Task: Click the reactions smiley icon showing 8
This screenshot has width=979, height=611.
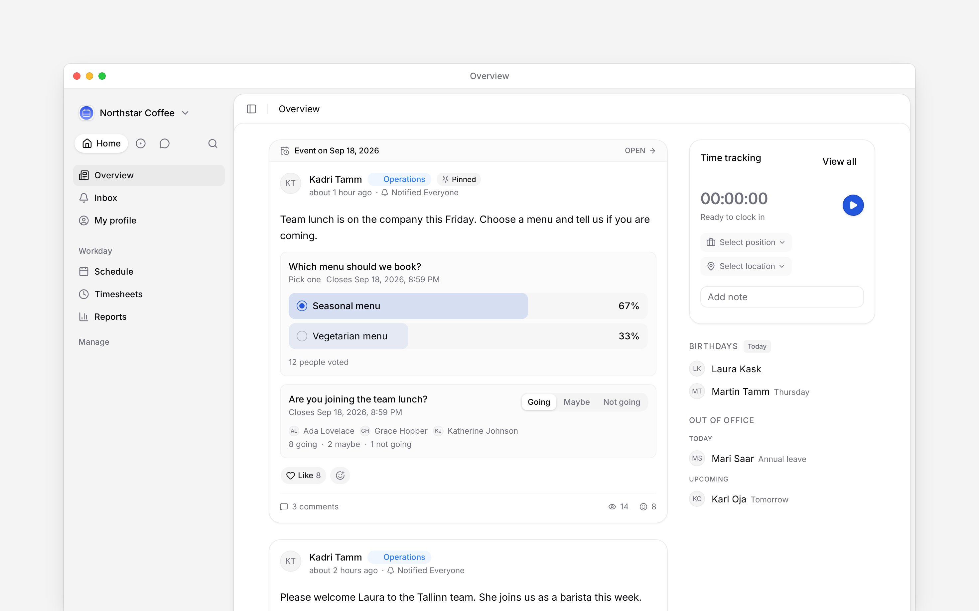Action: coord(643,507)
